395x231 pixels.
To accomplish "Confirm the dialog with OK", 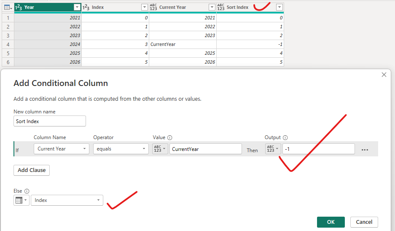I will click(331, 222).
